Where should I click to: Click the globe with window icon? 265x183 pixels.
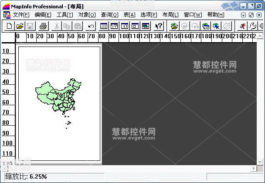click(x=206, y=26)
